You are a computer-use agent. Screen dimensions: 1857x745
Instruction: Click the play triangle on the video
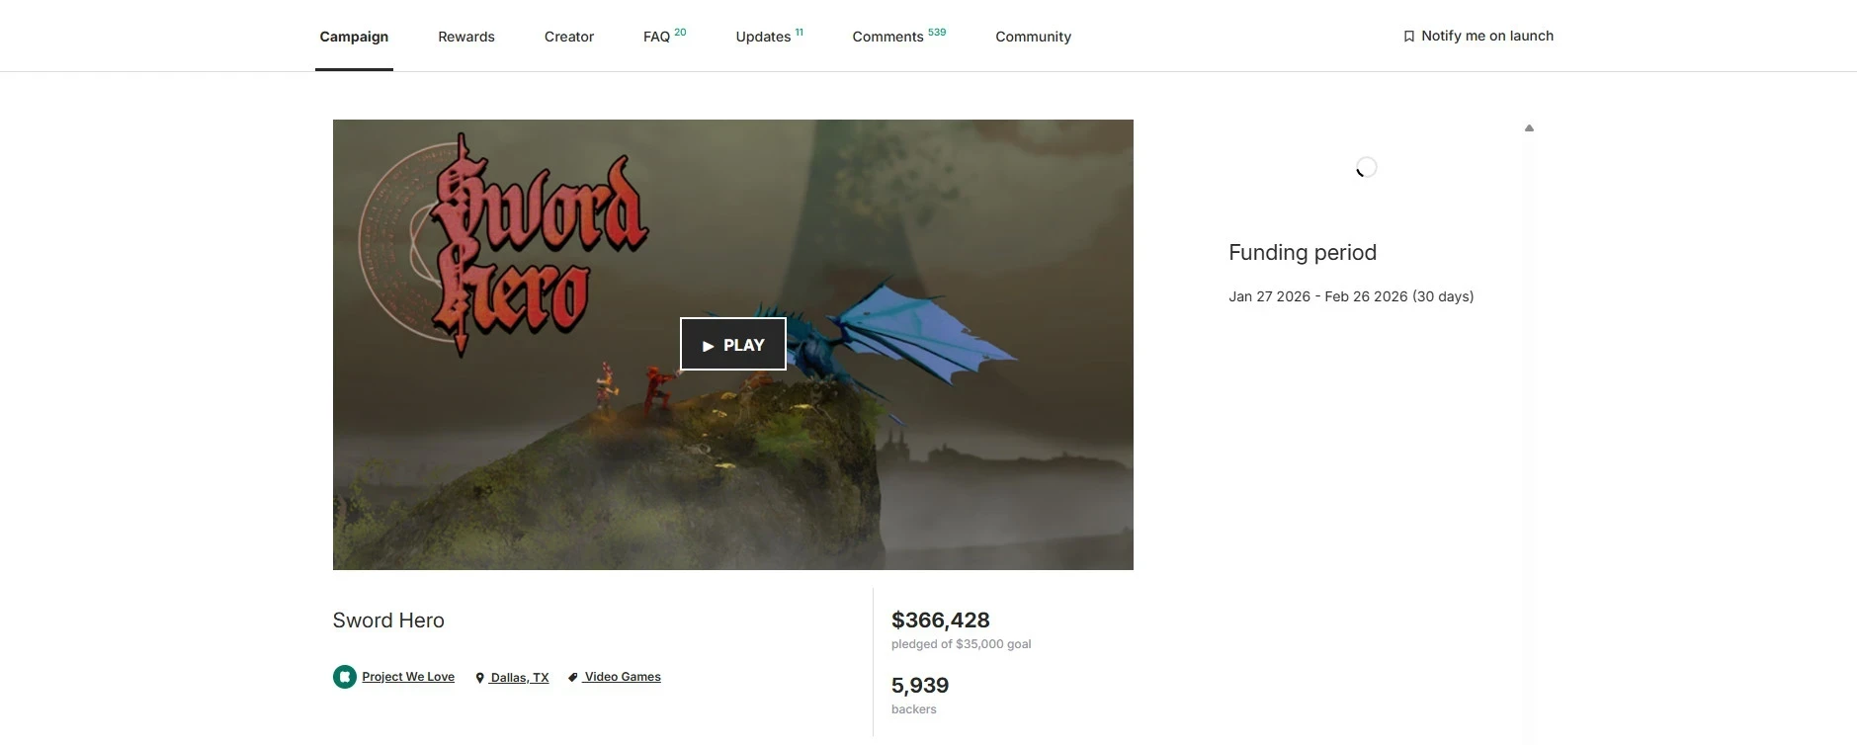708,346
